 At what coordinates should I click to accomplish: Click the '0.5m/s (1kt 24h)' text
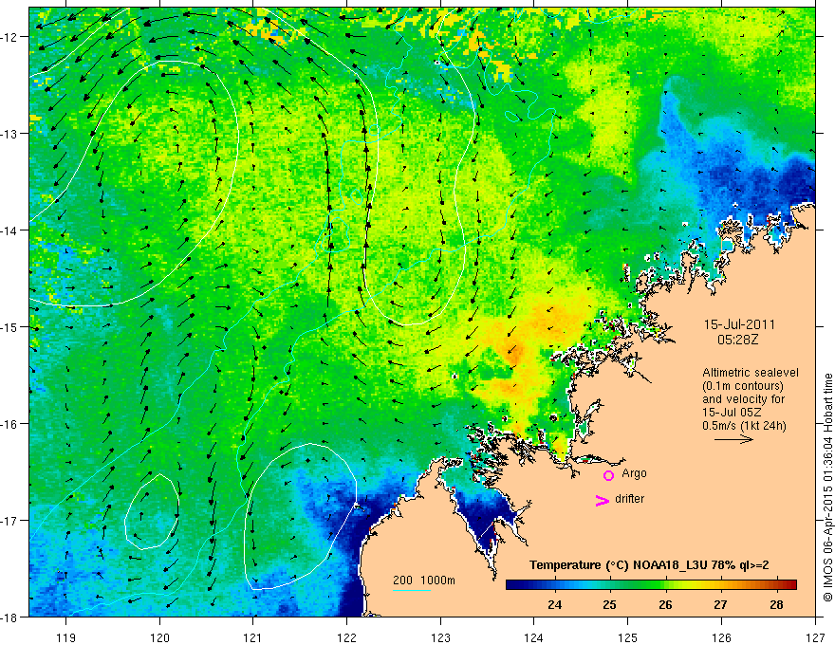pyautogui.click(x=745, y=426)
